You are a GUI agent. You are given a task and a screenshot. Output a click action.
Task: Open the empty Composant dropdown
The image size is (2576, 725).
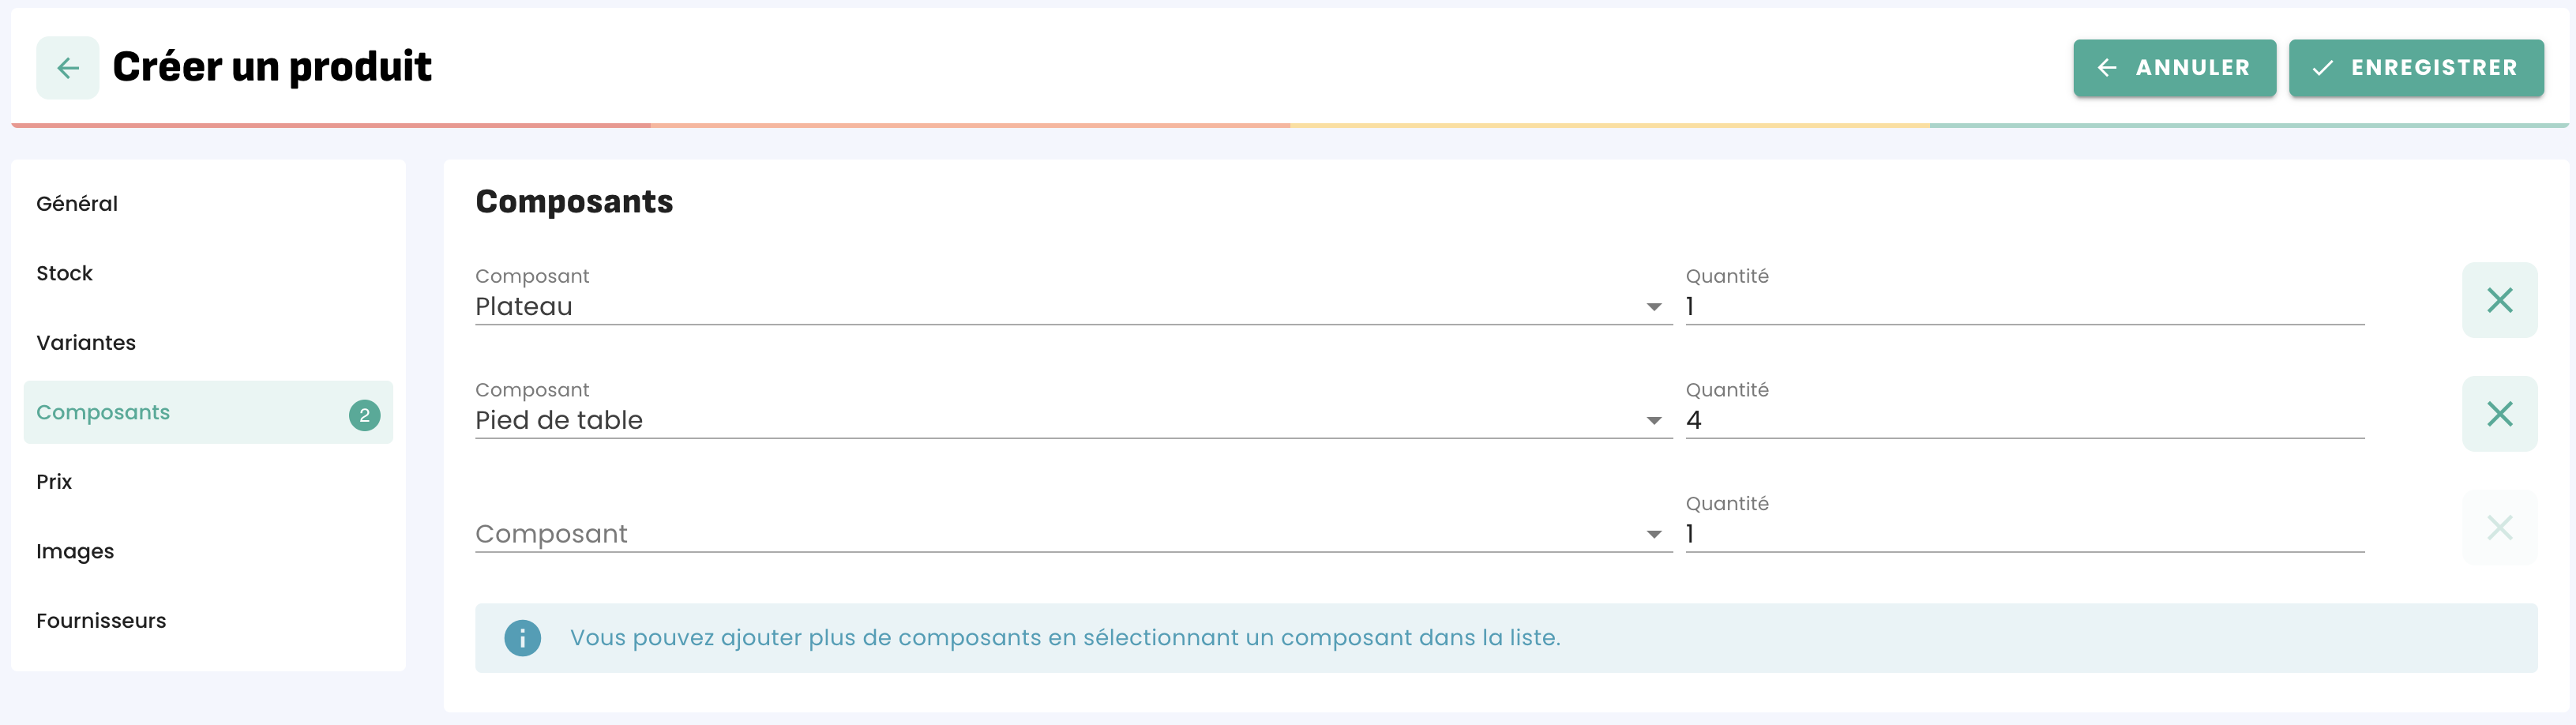(x=1060, y=534)
